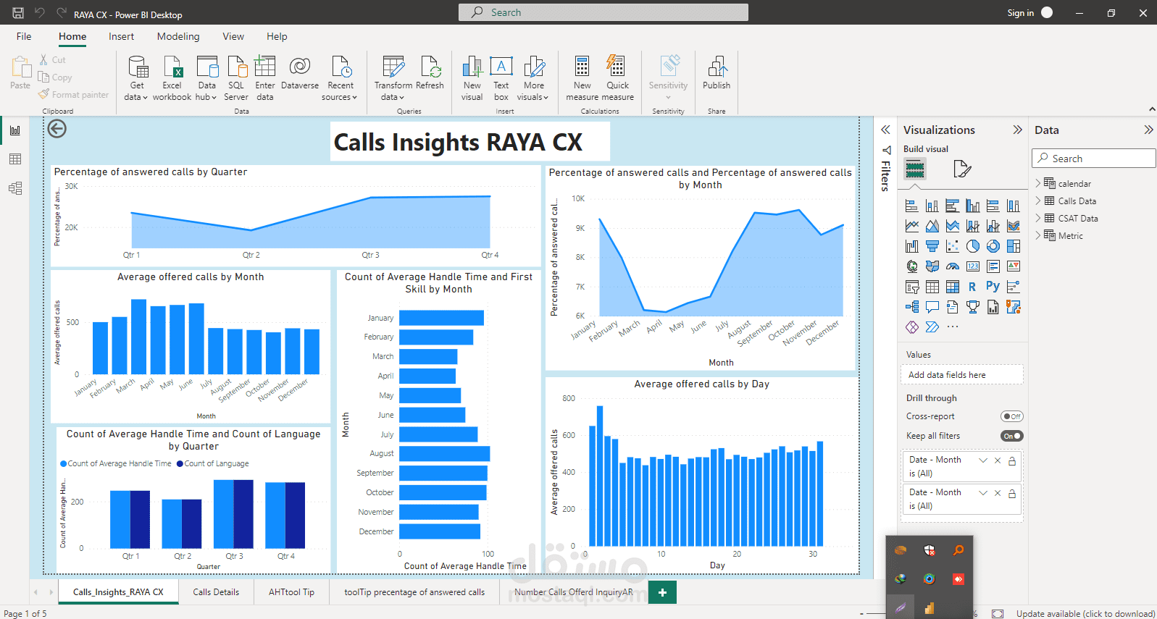Switch to the Modeling ribbon tab
1157x619 pixels.
(x=178, y=36)
